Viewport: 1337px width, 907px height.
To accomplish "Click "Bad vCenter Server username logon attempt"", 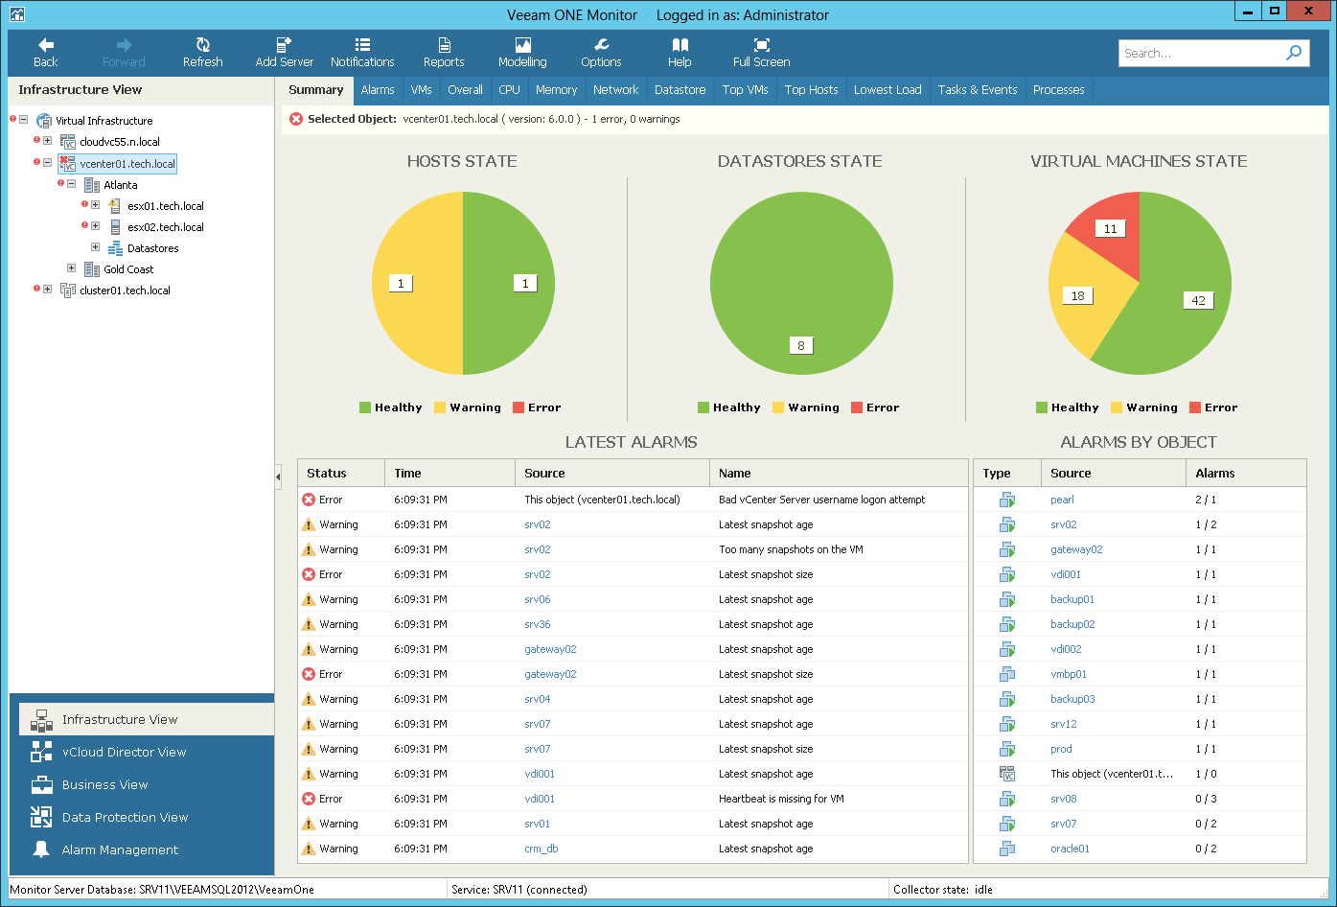I will [822, 500].
